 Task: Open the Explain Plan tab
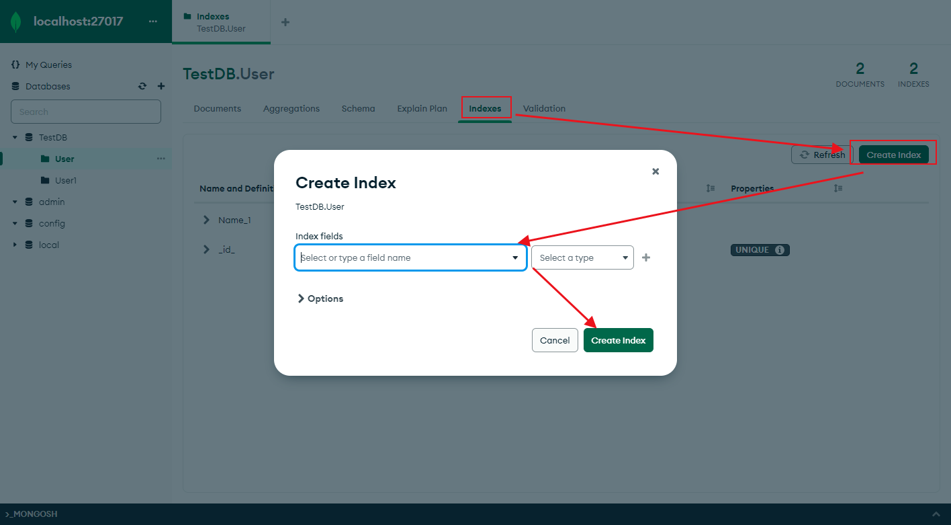coord(422,108)
